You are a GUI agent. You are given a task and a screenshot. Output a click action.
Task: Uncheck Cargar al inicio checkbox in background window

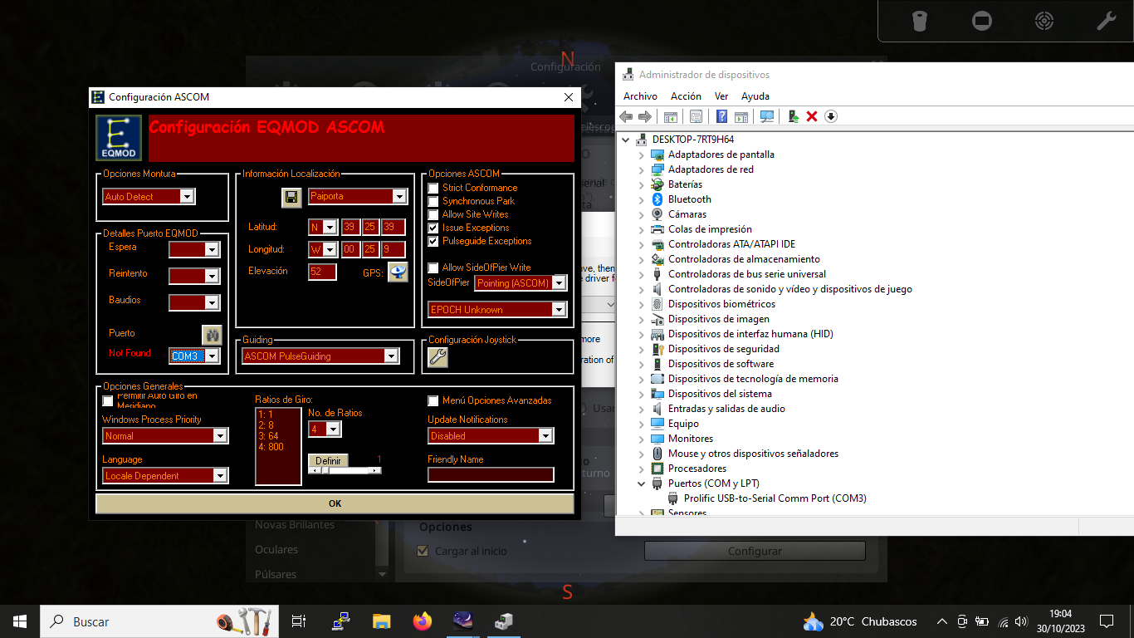coord(423,551)
